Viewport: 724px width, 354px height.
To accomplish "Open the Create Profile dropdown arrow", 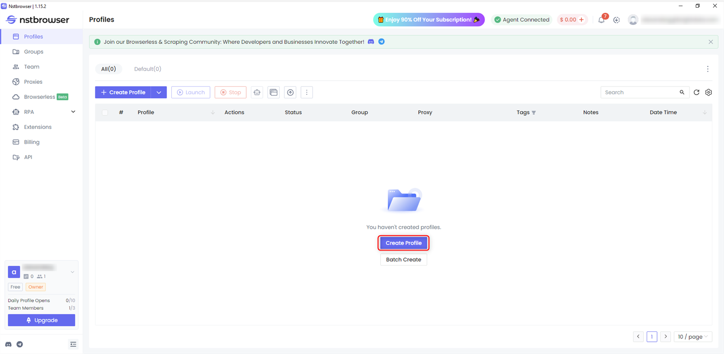I will (159, 93).
